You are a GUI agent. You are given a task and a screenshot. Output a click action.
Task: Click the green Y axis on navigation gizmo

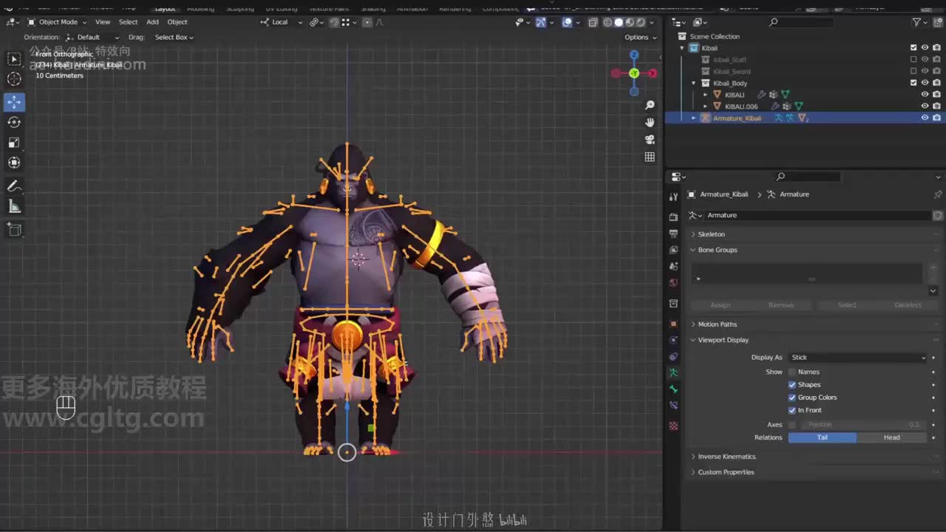[x=634, y=73]
